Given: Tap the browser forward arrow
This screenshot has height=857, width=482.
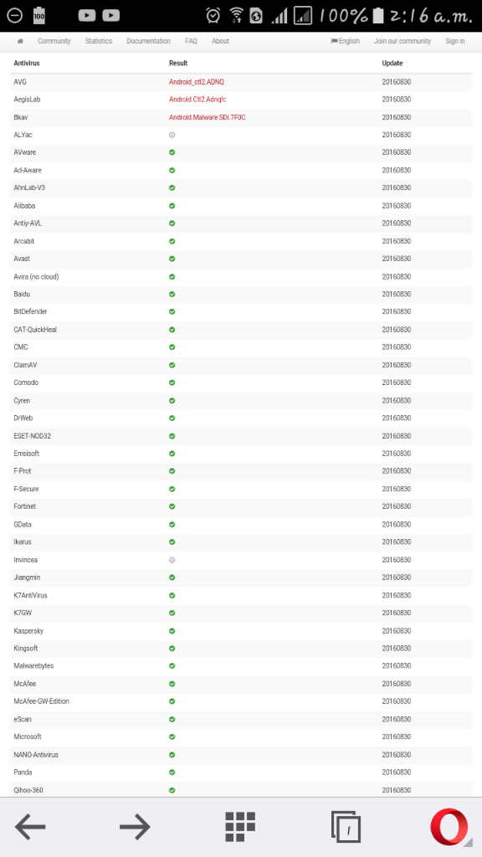Looking at the screenshot, I should (135, 826).
